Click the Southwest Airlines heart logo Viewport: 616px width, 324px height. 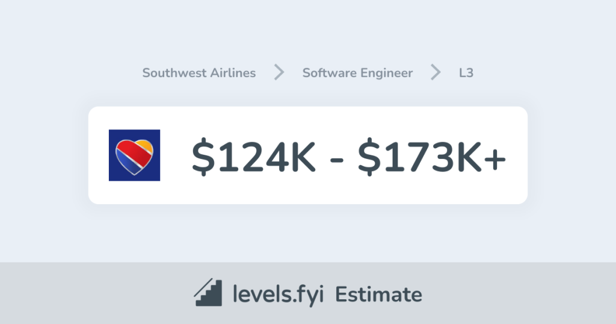coord(134,155)
